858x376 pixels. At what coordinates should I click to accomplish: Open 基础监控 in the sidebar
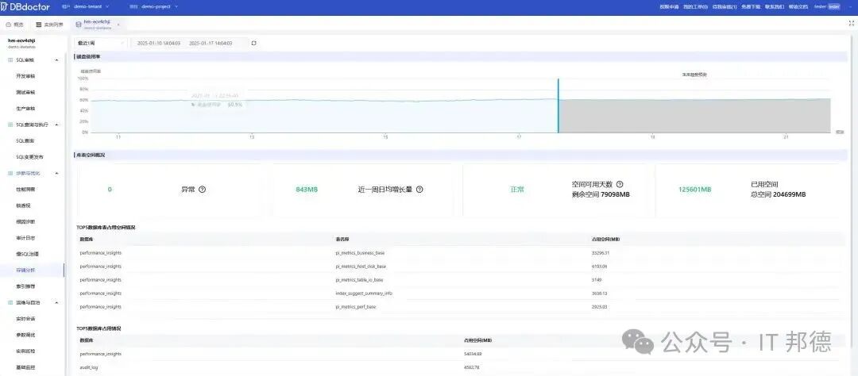[x=25, y=366]
